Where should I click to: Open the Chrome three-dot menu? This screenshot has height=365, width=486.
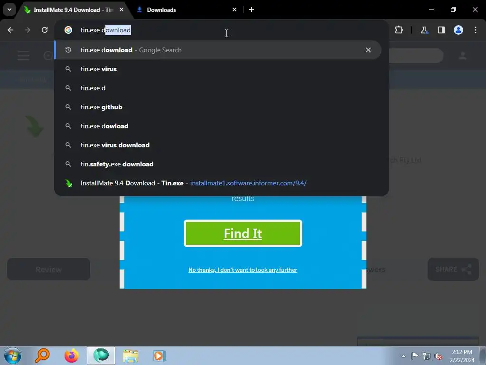click(x=476, y=30)
